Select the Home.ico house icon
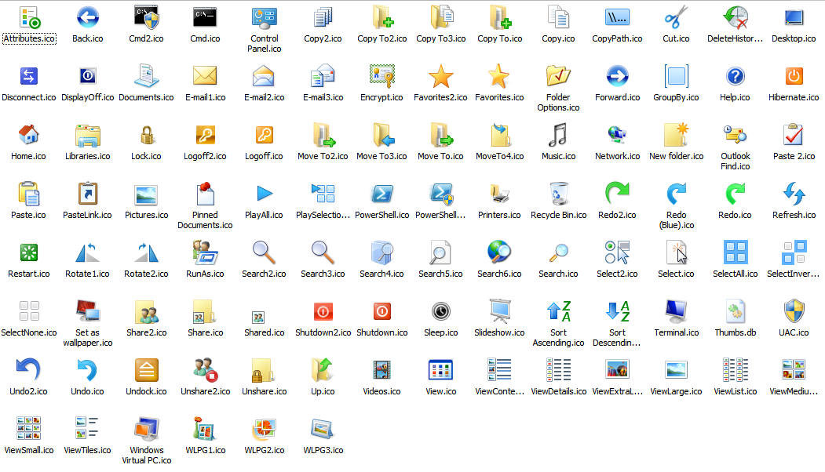Screen dimensions: 825x472 [28, 136]
